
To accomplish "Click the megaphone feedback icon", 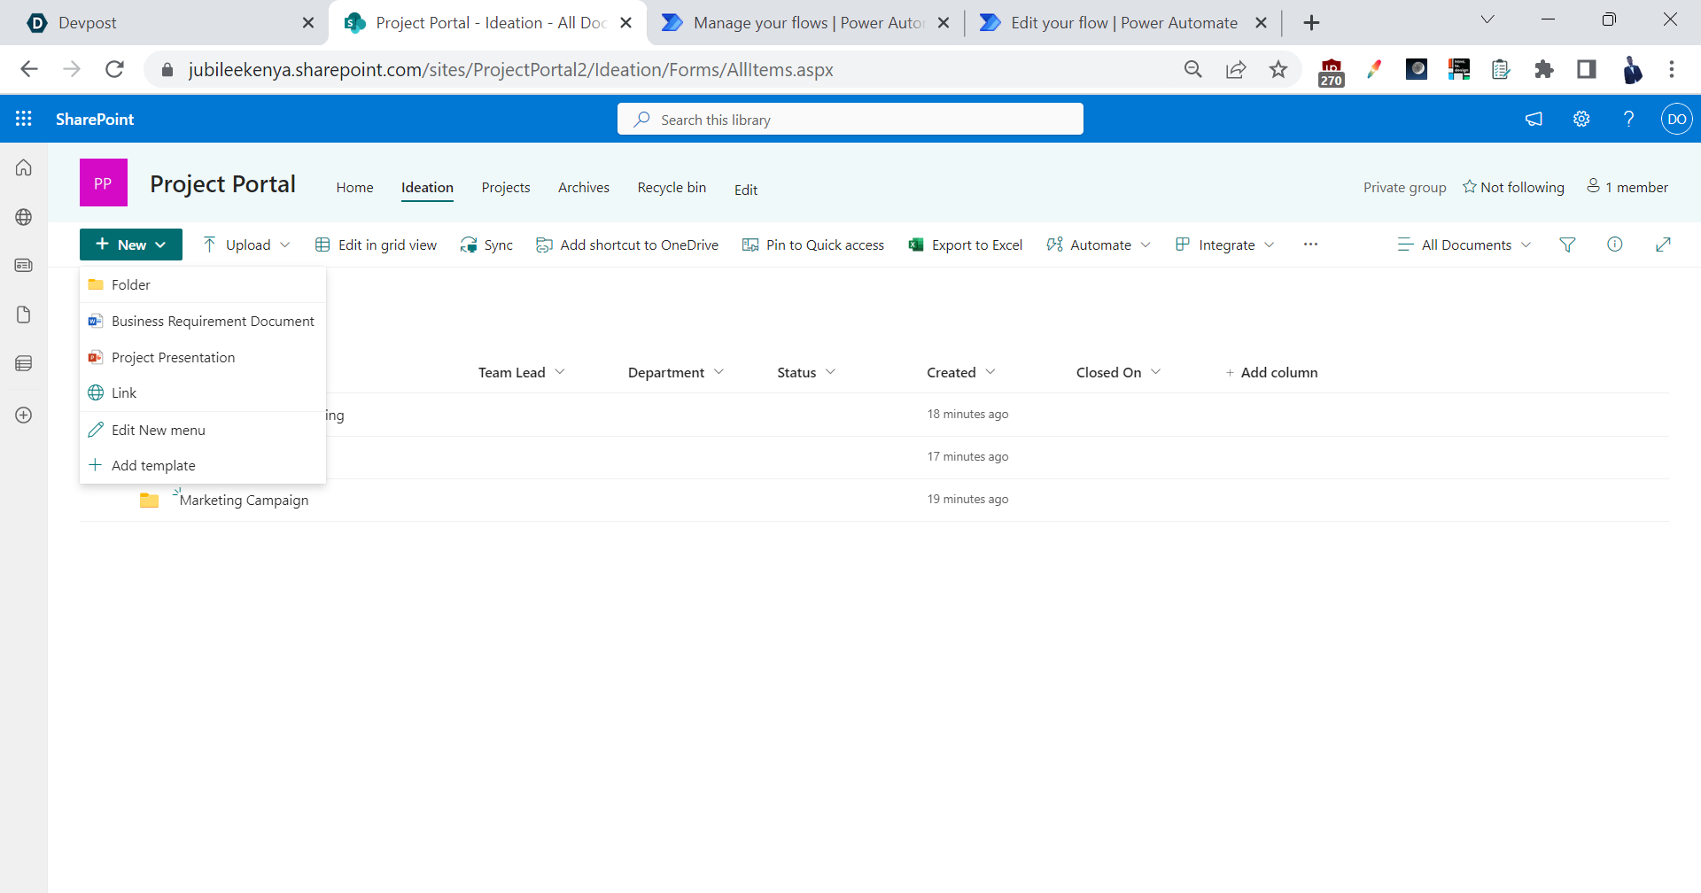I will [x=1534, y=119].
